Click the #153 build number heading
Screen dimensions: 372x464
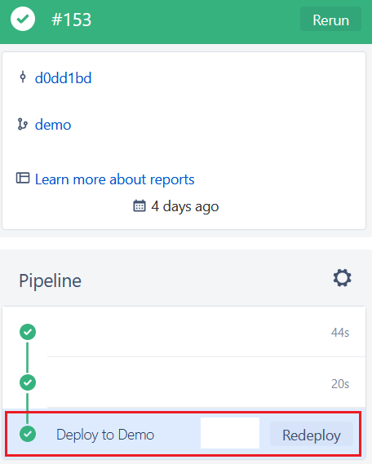[71, 20]
